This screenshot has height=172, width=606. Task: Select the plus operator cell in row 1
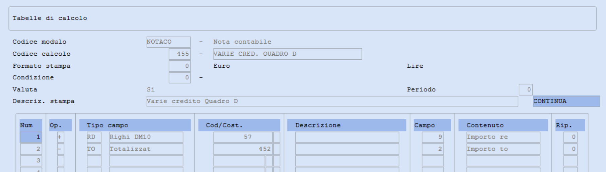click(61, 137)
